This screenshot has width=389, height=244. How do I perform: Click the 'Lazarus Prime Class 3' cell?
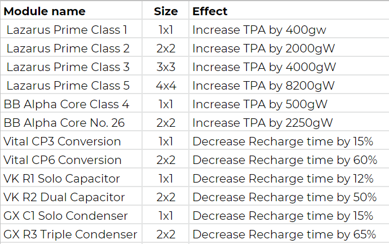point(68,67)
